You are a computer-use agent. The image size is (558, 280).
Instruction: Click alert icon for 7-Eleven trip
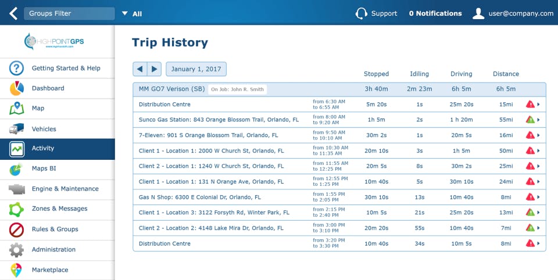tap(530, 135)
